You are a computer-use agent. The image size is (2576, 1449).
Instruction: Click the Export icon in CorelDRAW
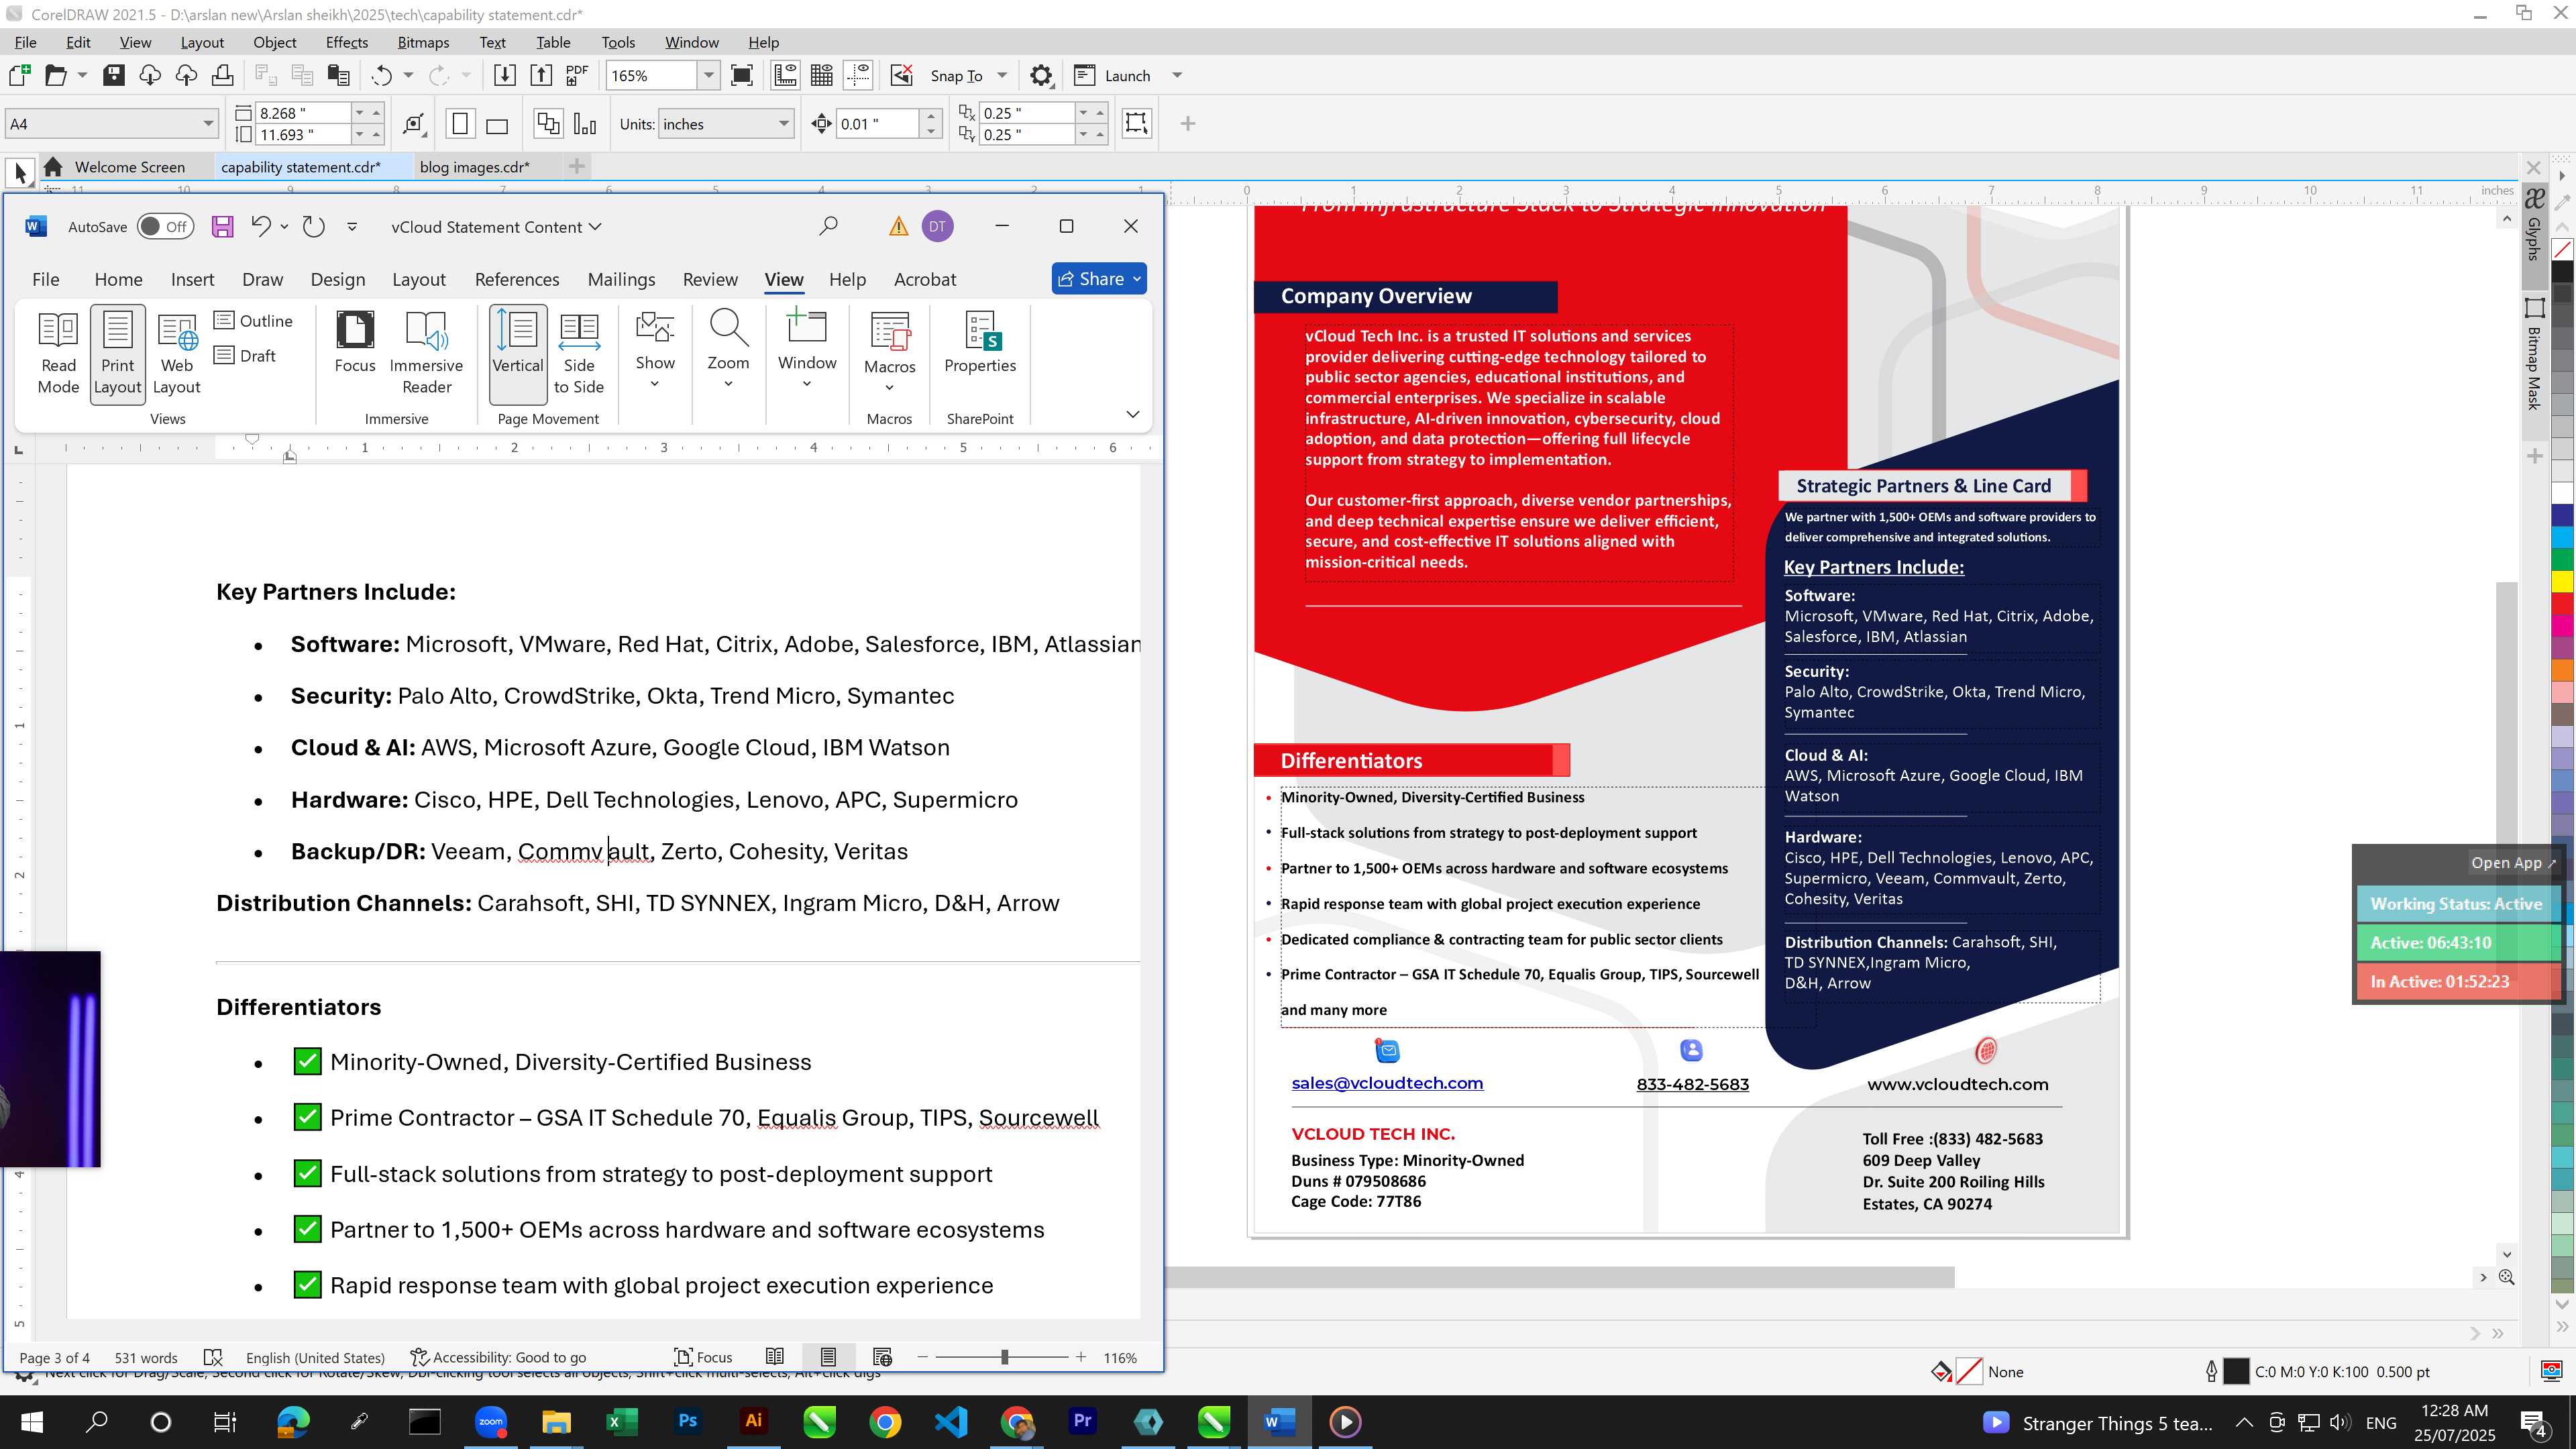pos(541,75)
